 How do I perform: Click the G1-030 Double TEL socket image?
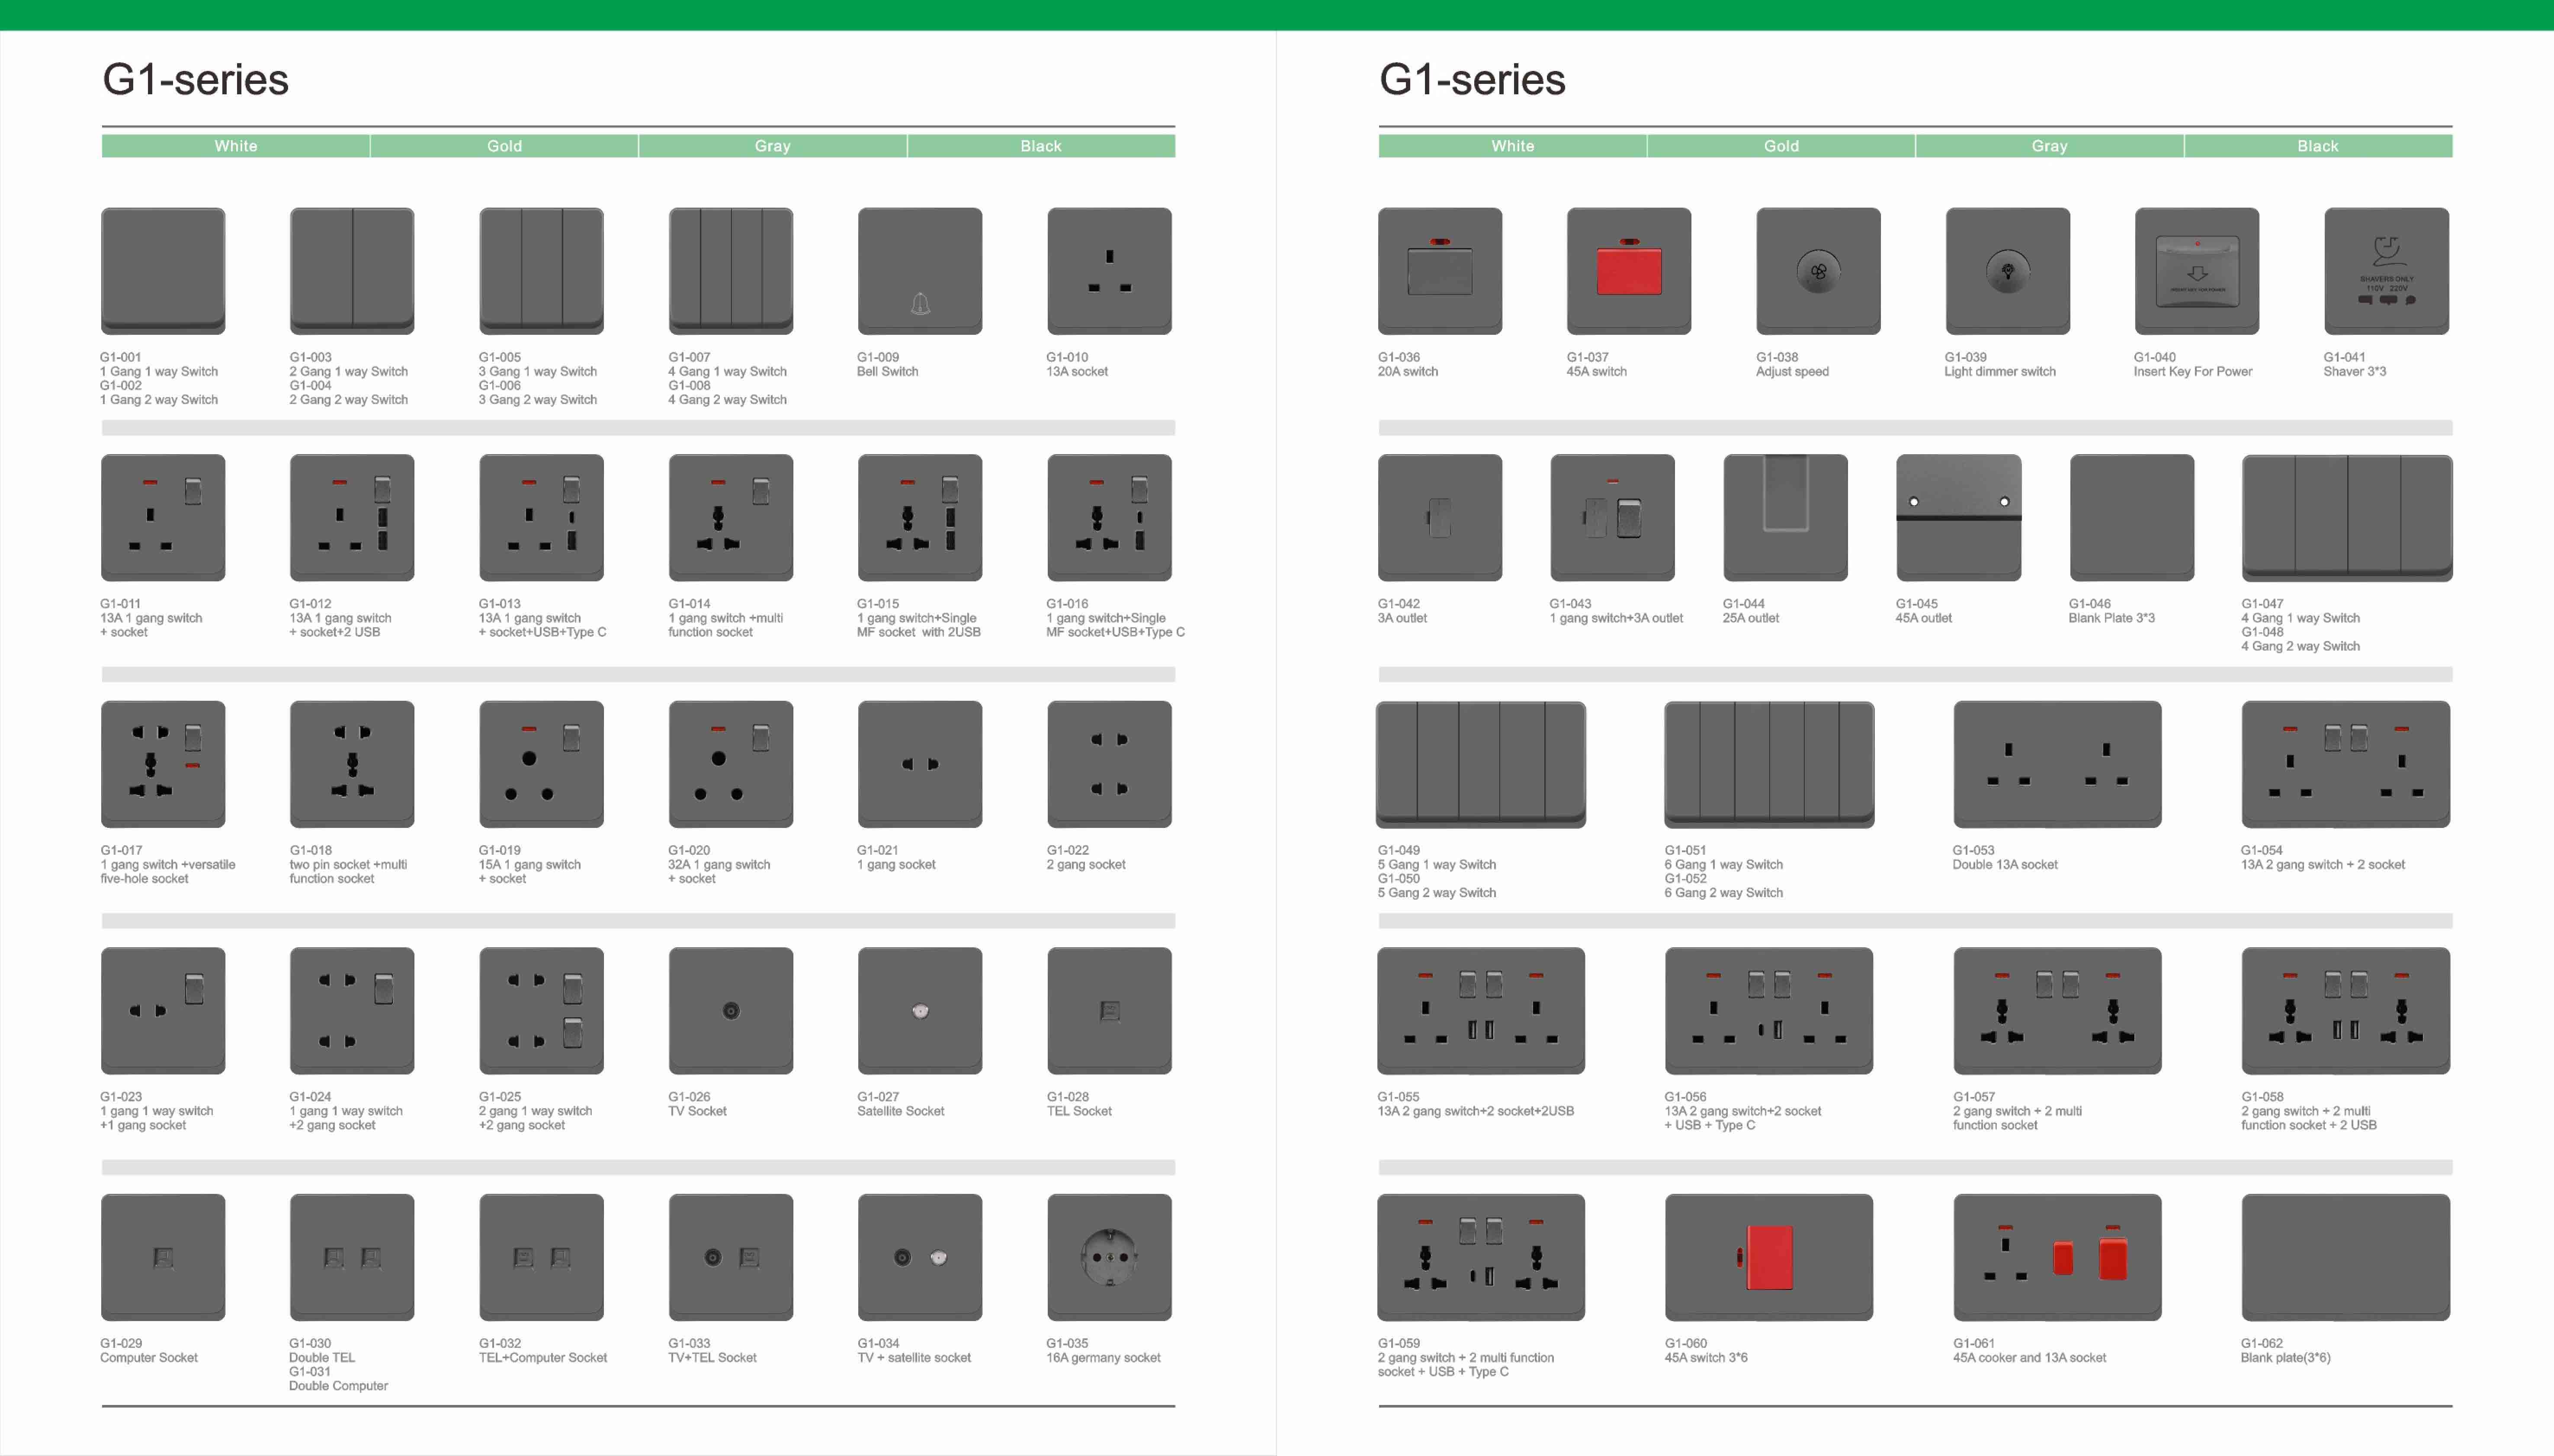point(352,1257)
